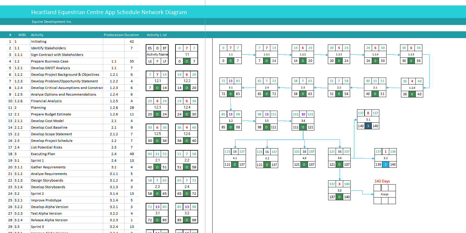
Task: Select the "Predecessor" column header
Action: [x=113, y=35]
